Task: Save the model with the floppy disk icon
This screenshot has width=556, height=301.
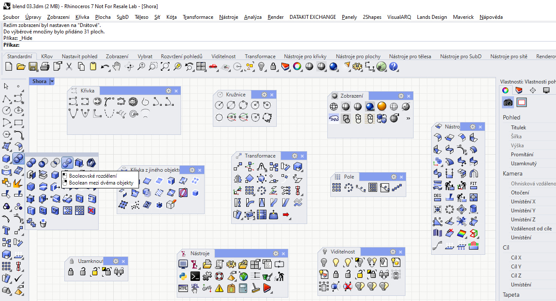Action: 33,66
